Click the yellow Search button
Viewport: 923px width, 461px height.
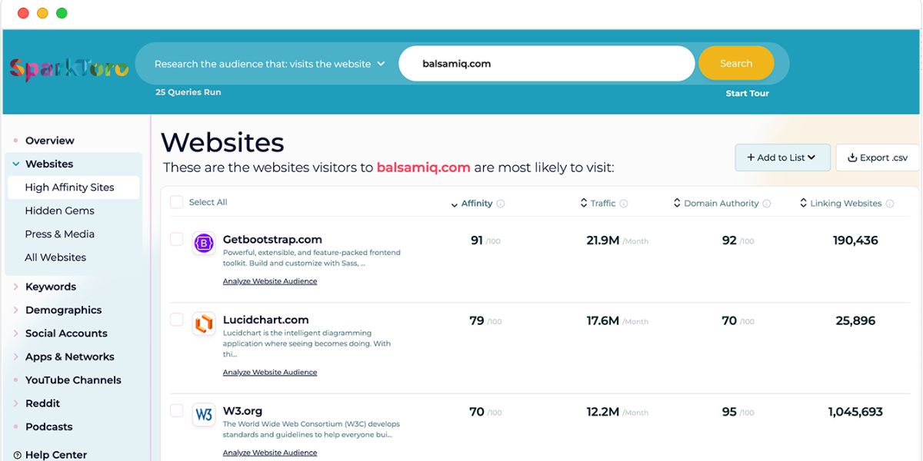point(736,64)
